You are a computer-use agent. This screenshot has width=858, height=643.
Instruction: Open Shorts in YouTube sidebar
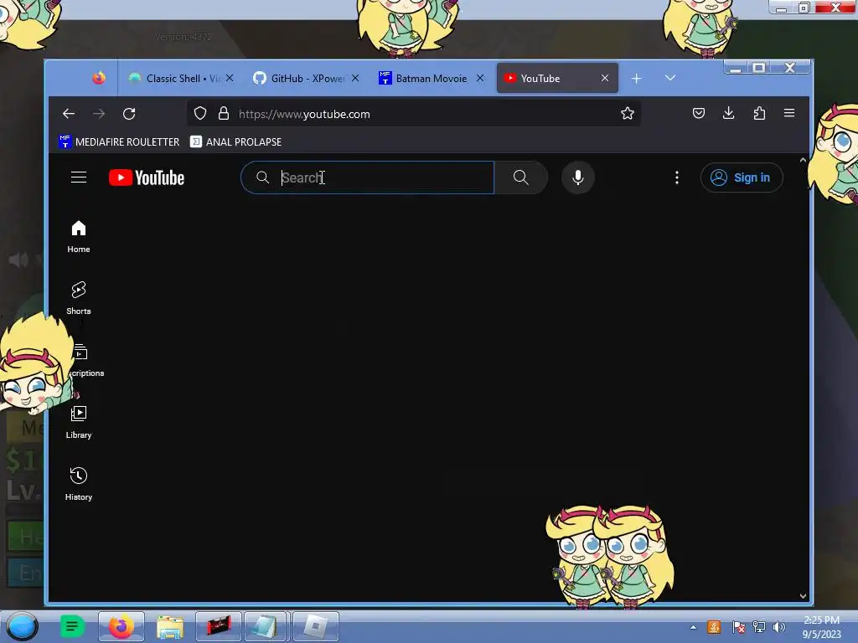pyautogui.click(x=79, y=299)
